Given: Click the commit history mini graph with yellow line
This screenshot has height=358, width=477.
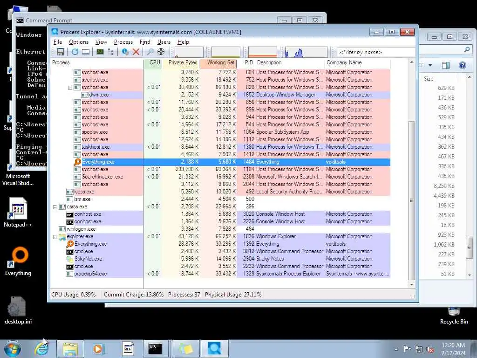Looking at the screenshot, I should pyautogui.click(x=226, y=52).
